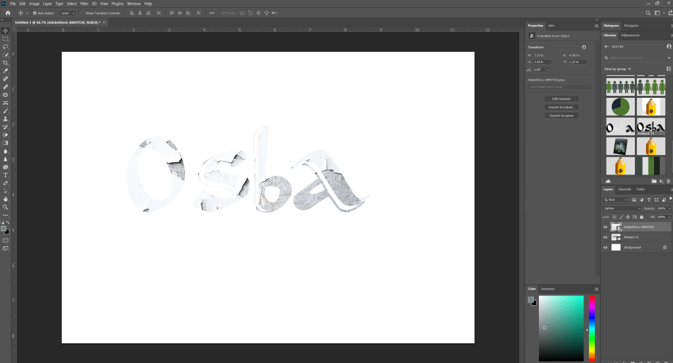Select the Rectangular Marquee tool
The width and height of the screenshot is (673, 363).
pyautogui.click(x=5, y=39)
